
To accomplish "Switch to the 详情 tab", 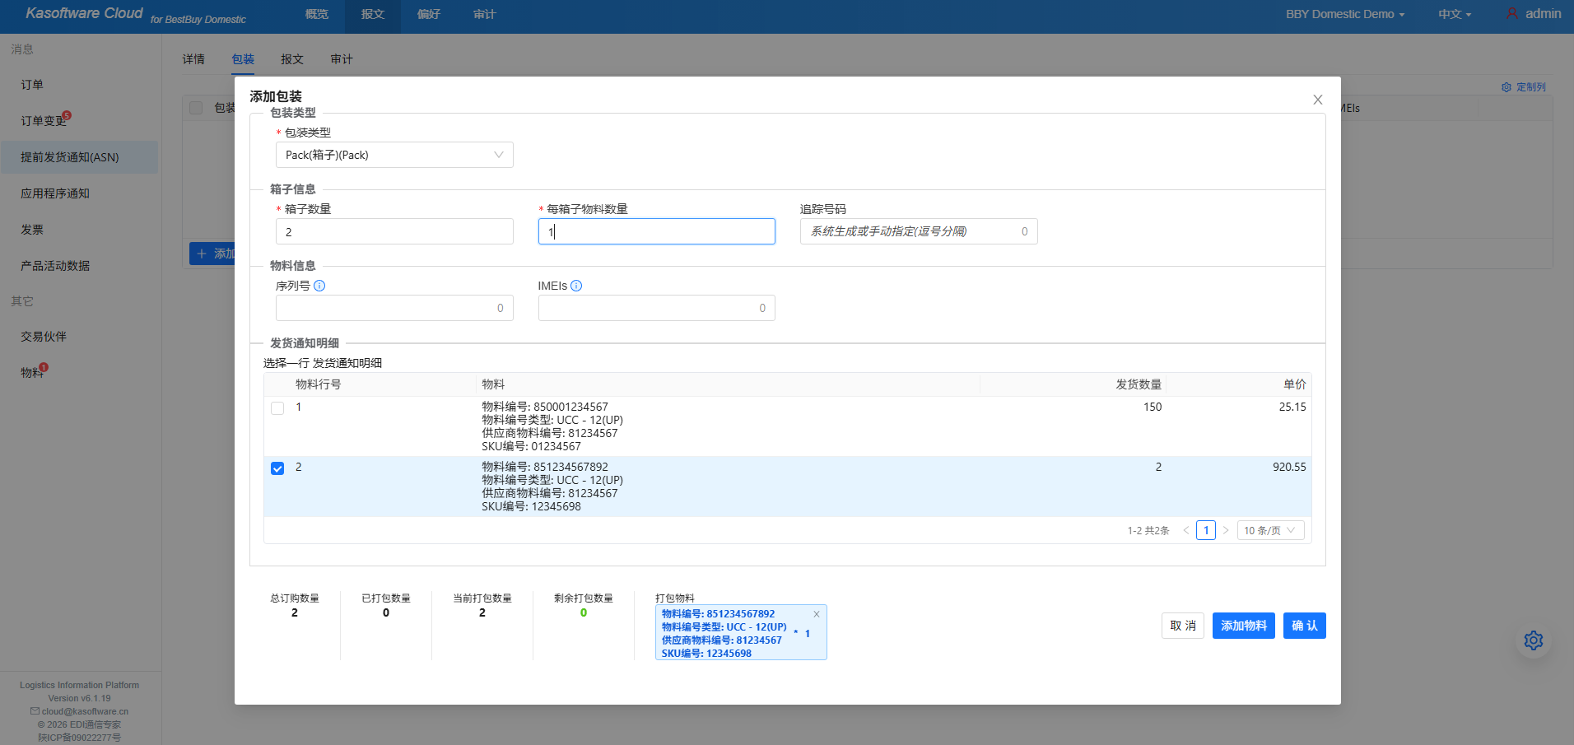I will [x=193, y=58].
